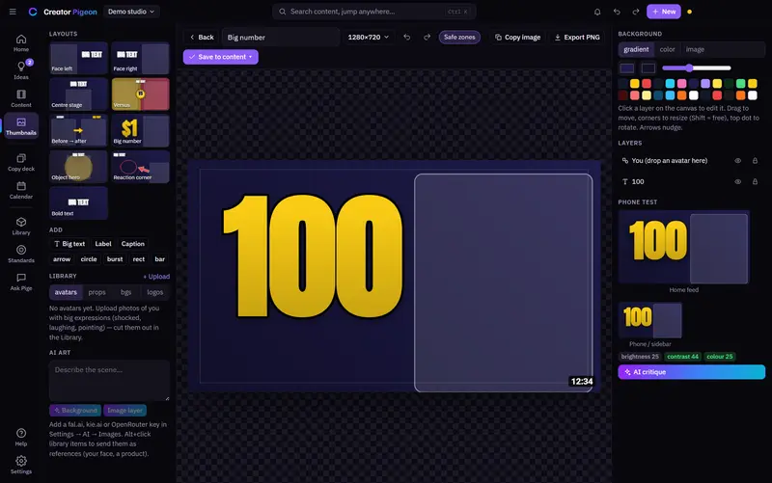Screen dimensions: 772x483
Task: Open Ideas in the sidebar
Action: [x=21, y=70]
